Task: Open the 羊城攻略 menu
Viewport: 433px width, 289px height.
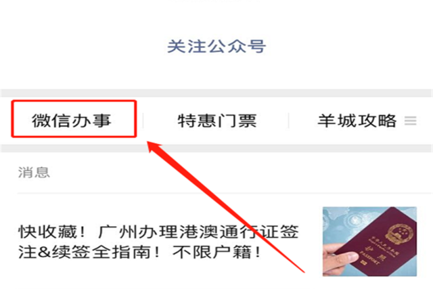Action: (x=357, y=120)
